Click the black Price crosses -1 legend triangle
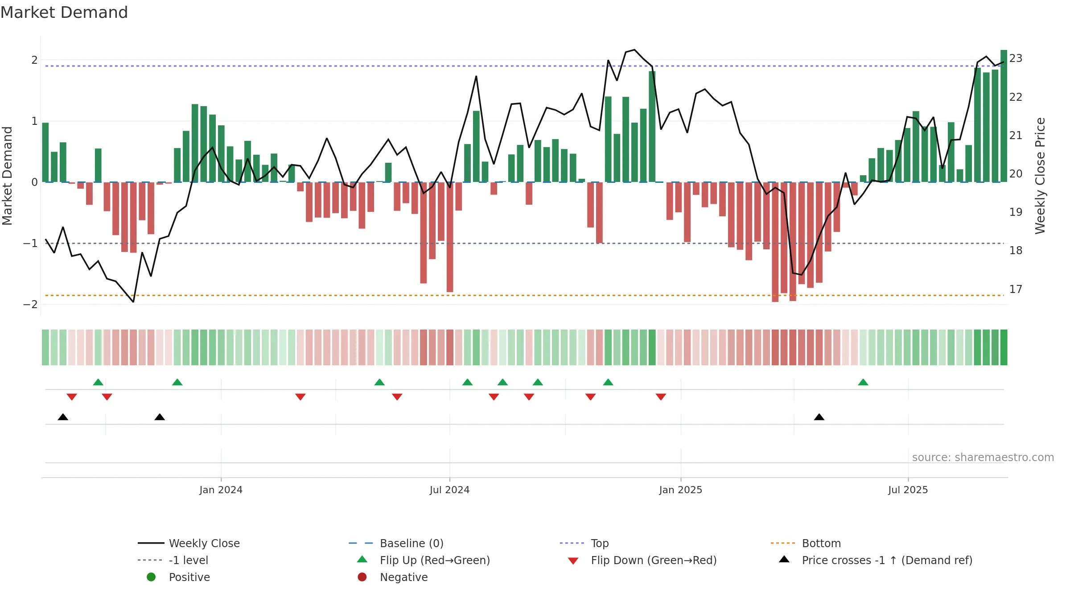Image resolution: width=1070 pixels, height=602 pixels. (x=784, y=559)
